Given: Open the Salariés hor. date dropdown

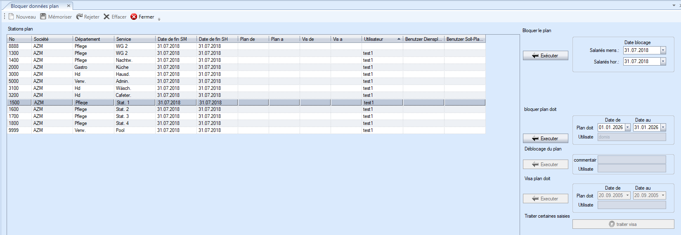Looking at the screenshot, I should point(663,61).
